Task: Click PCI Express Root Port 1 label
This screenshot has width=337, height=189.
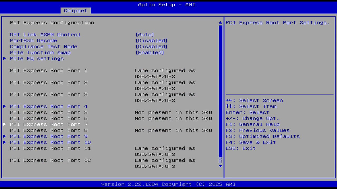Action: click(x=49, y=71)
